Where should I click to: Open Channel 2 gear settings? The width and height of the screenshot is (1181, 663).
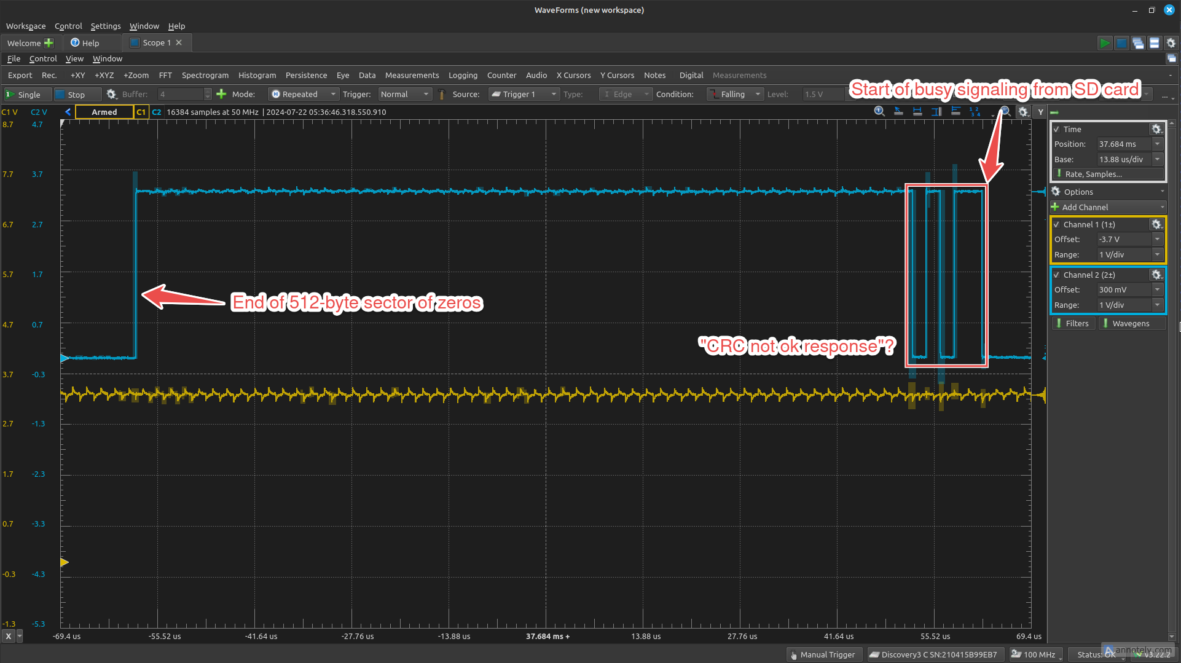[1156, 275]
